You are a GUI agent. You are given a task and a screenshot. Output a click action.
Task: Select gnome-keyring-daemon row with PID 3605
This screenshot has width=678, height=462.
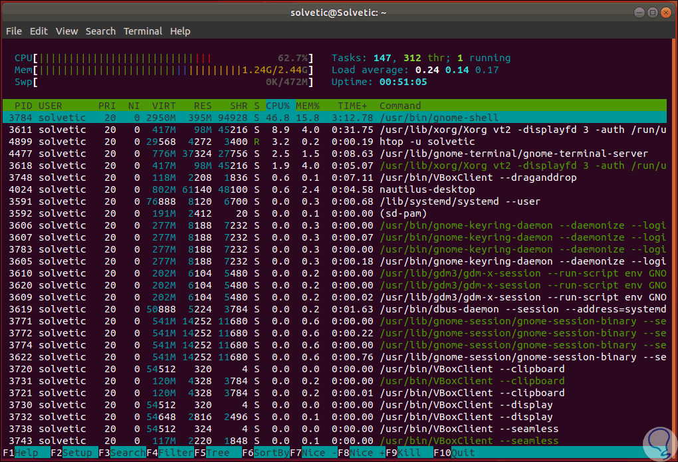point(334,261)
